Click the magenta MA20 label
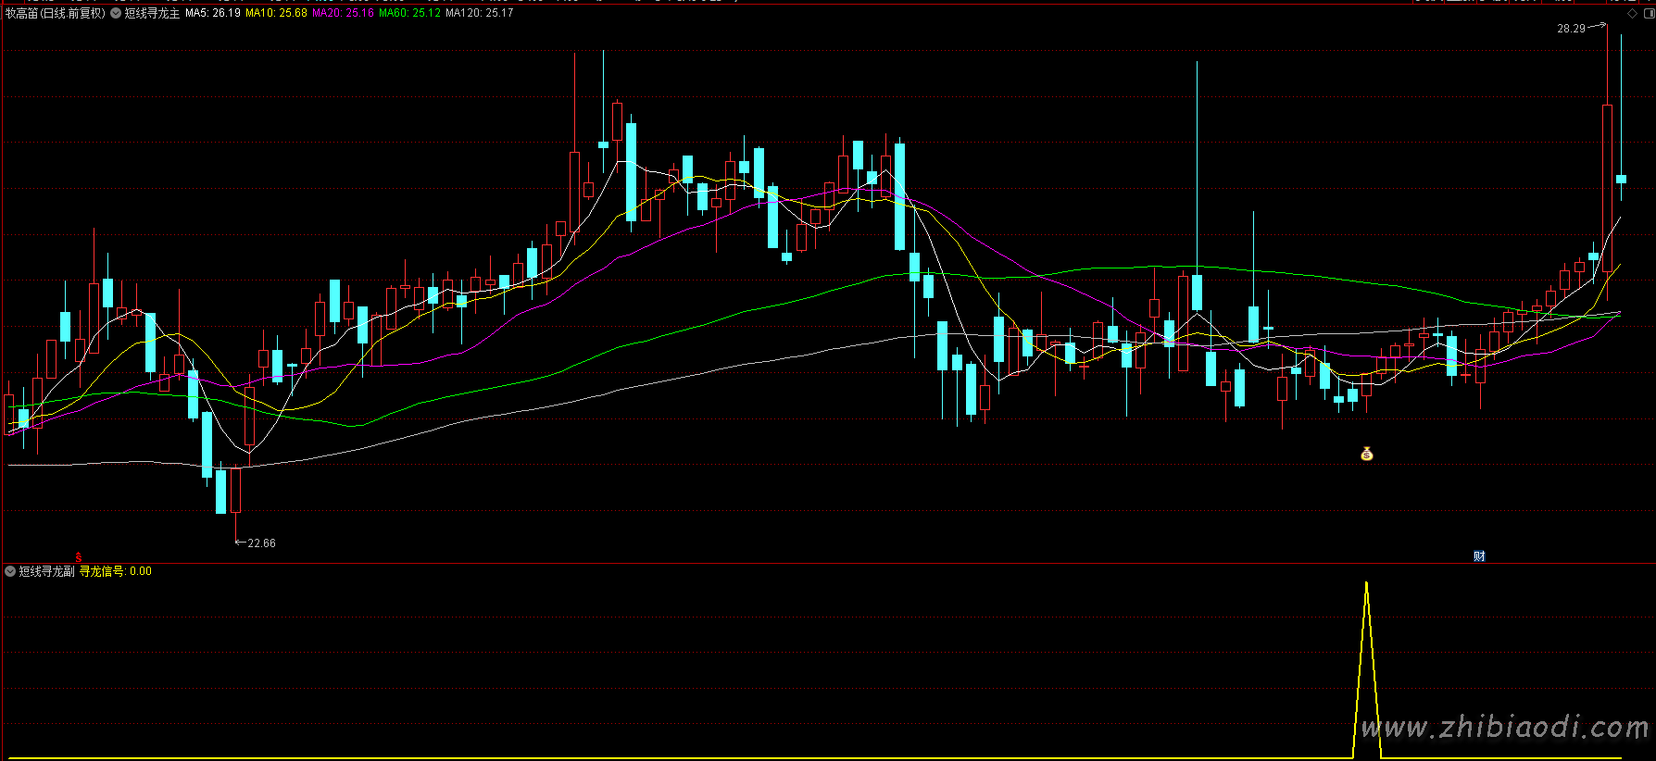 [343, 14]
